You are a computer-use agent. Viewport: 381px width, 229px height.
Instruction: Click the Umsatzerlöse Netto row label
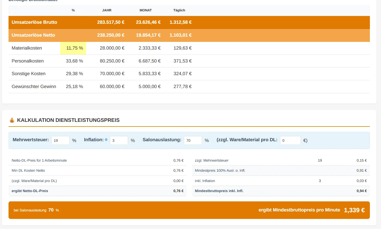point(33,35)
